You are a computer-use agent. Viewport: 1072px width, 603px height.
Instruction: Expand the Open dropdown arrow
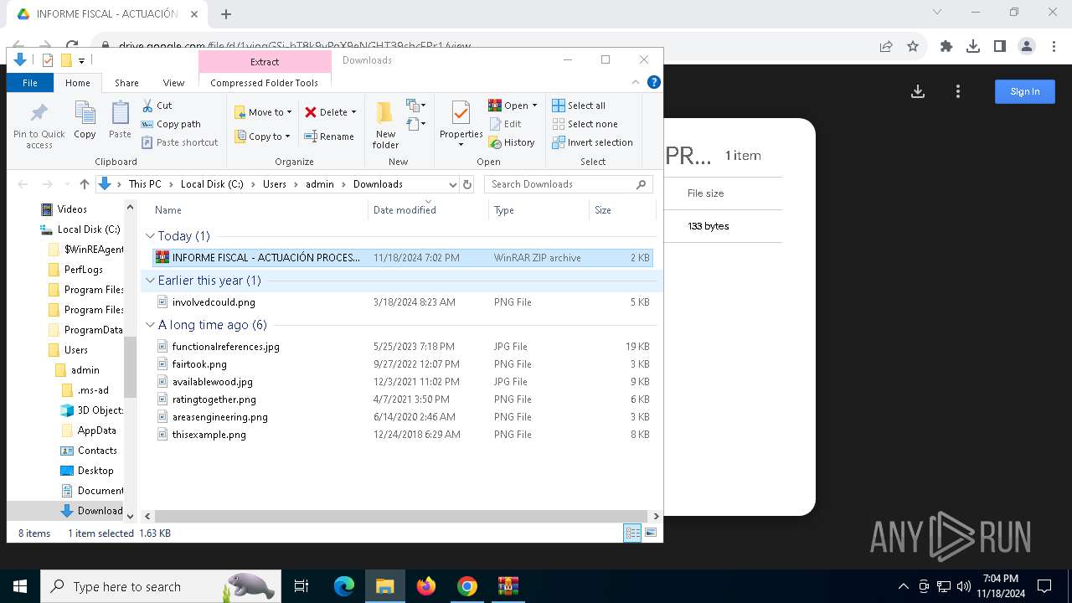point(534,106)
